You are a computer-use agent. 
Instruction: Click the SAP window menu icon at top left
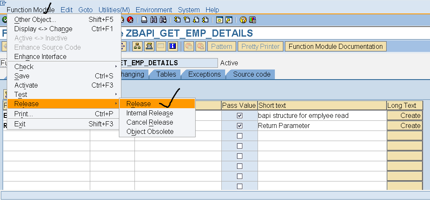[x=3, y=3]
